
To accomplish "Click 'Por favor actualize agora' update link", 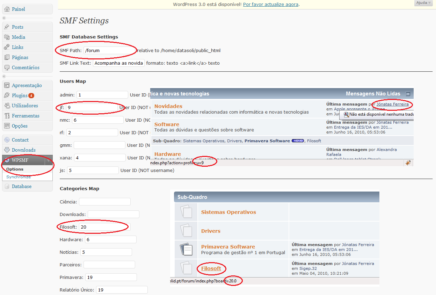I will pyautogui.click(x=271, y=4).
